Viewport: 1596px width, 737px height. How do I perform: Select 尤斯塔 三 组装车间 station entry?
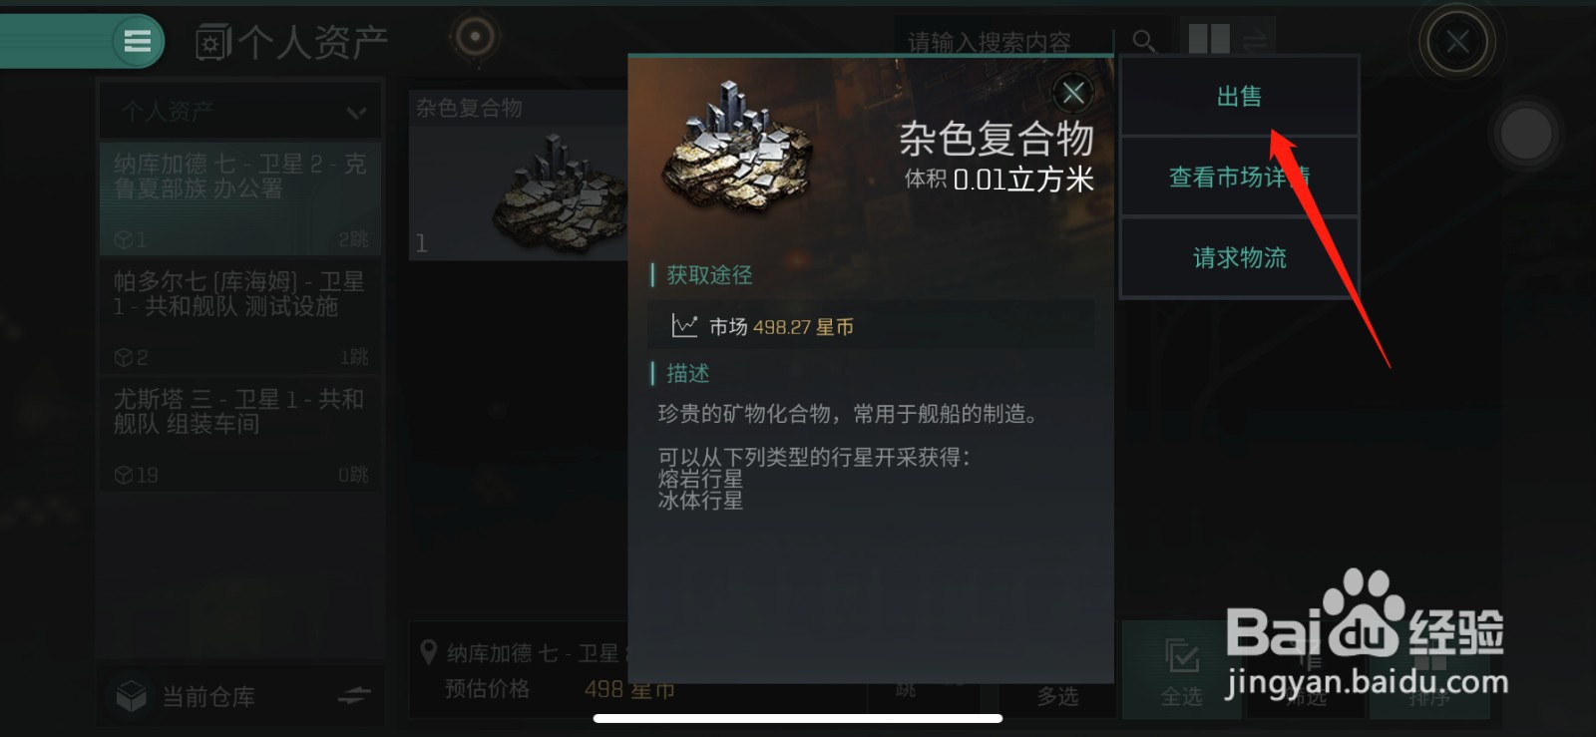(x=240, y=434)
